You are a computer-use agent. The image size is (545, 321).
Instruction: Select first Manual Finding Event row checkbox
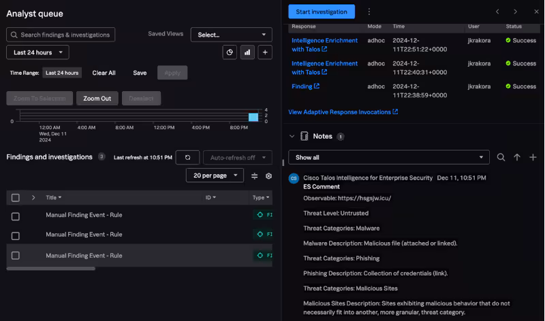pos(16,216)
